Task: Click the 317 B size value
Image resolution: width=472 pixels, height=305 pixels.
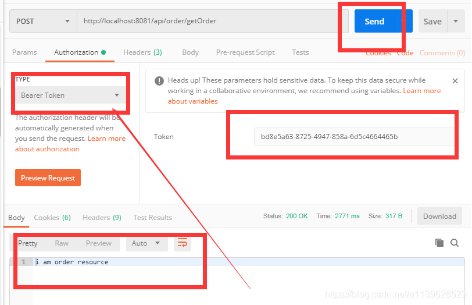Action: [394, 216]
